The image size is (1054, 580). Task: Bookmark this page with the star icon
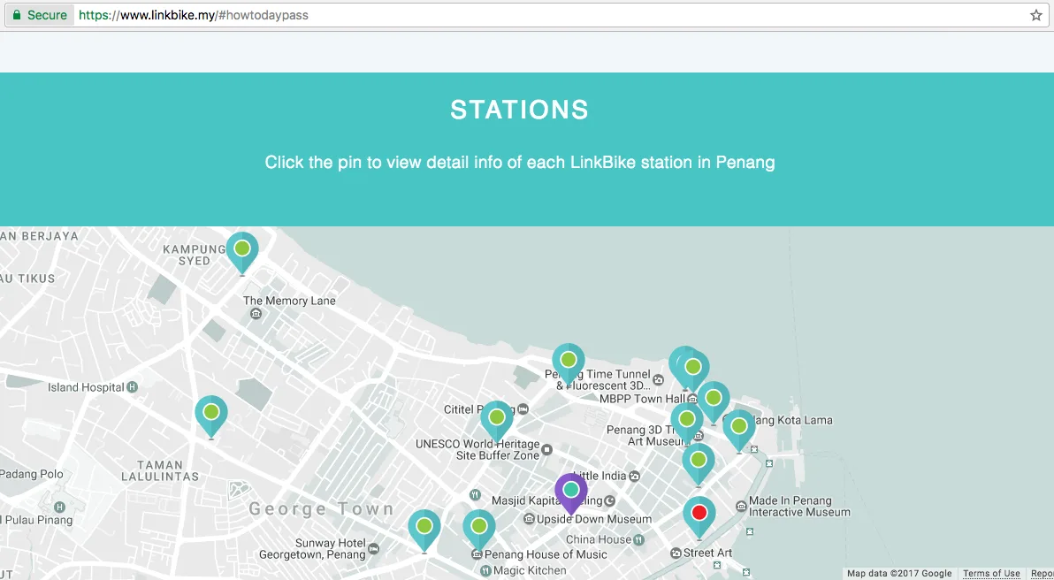1035,15
